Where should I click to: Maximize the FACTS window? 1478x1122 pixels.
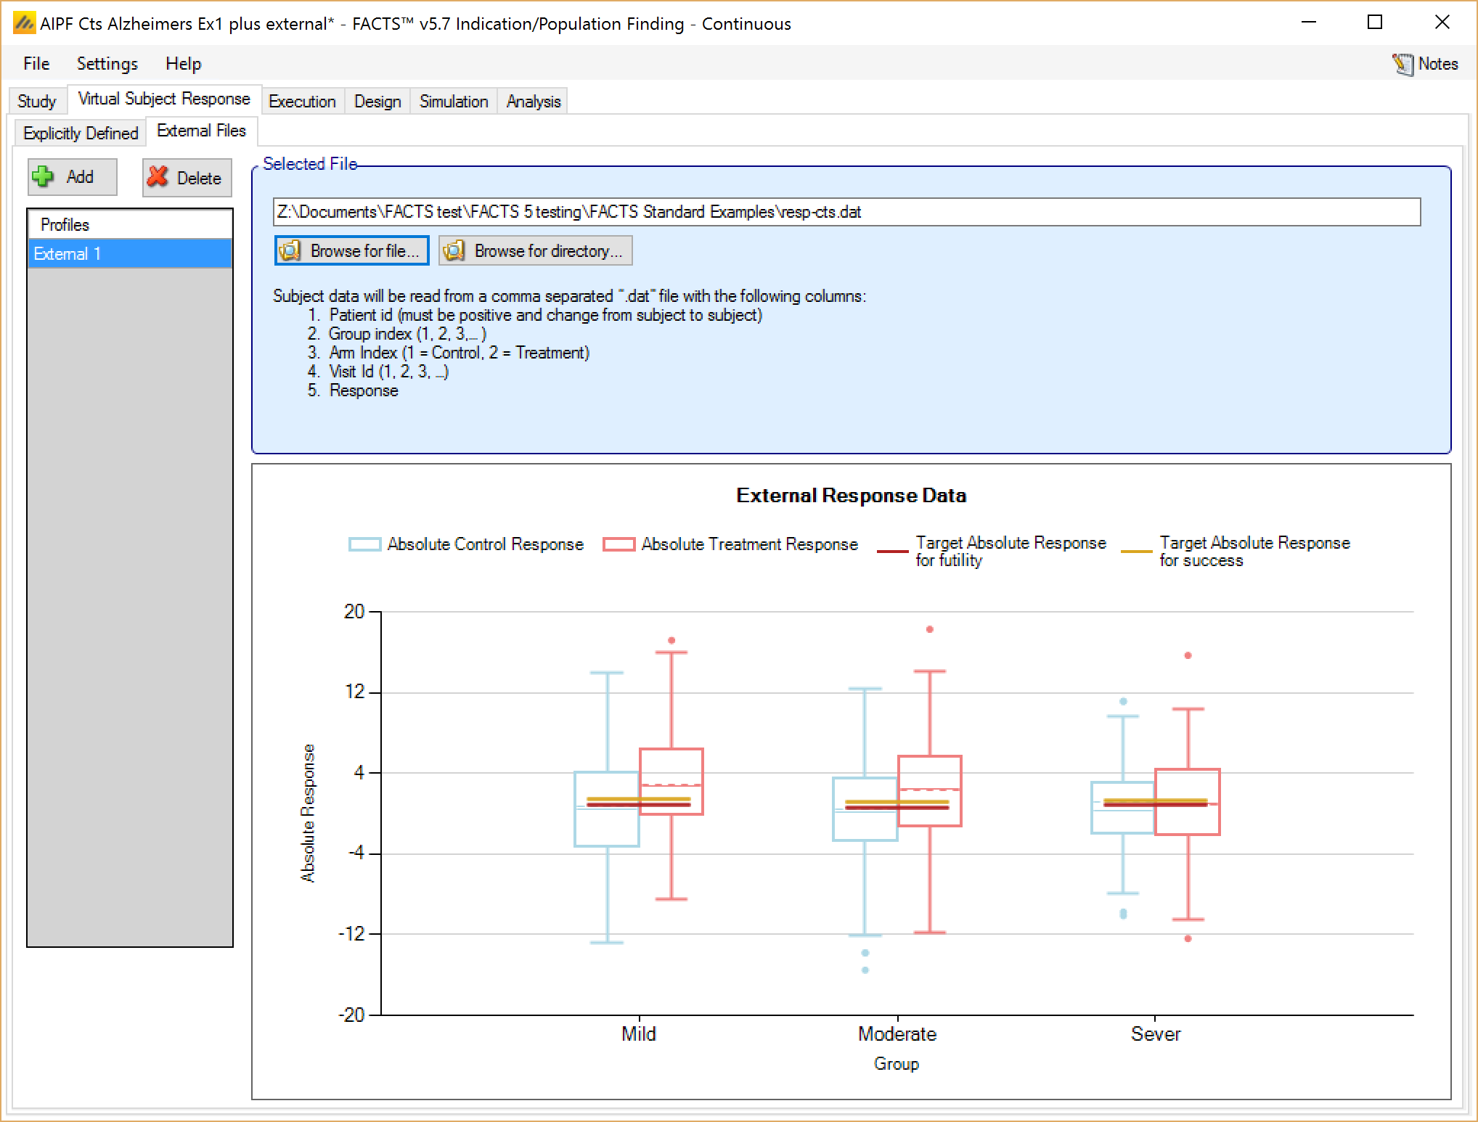pos(1375,22)
